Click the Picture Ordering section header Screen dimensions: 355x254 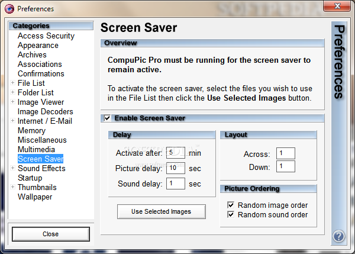(x=268, y=189)
